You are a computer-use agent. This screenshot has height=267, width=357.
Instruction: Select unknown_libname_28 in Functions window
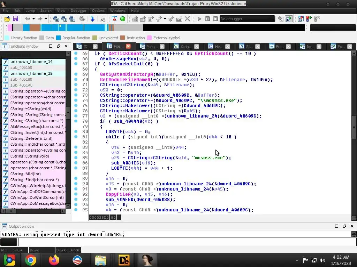click(34, 73)
